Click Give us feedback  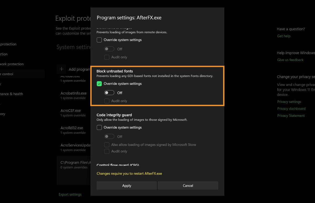coord(290,60)
